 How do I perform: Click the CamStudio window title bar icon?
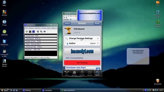(x=25, y=25)
